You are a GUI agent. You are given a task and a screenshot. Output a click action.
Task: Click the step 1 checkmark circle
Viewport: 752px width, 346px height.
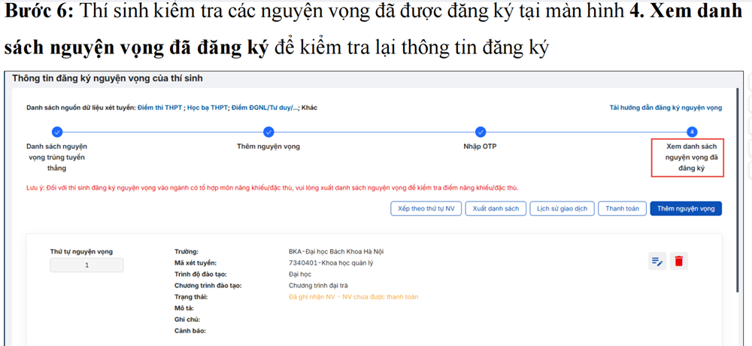point(57,132)
